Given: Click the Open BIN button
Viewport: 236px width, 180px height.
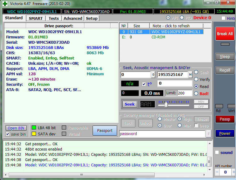Looking at the screenshot, I should pyautogui.click(x=16, y=128).
